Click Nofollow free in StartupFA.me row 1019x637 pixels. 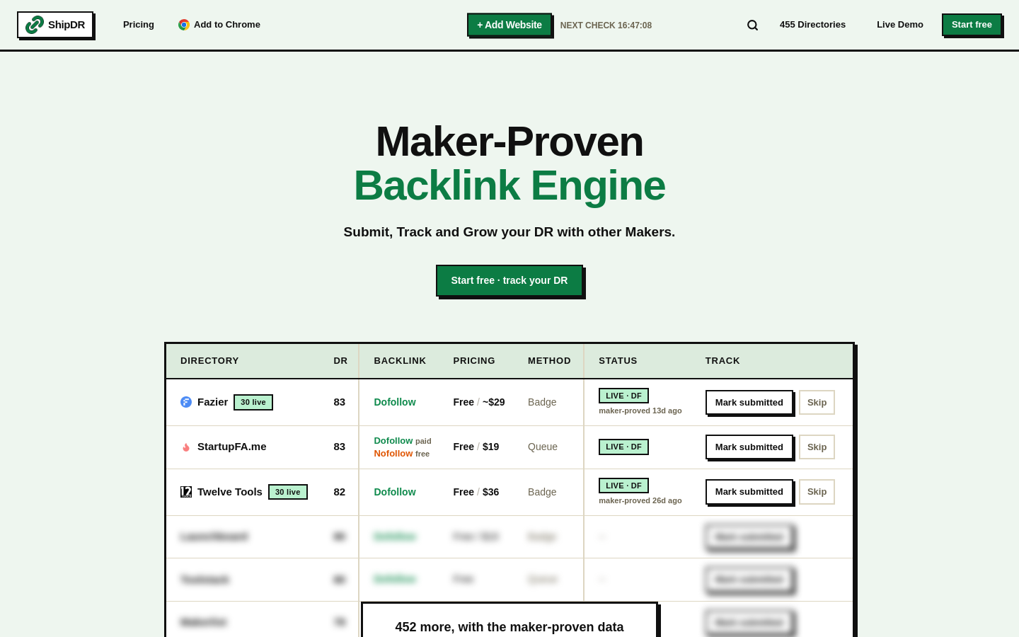pos(402,454)
